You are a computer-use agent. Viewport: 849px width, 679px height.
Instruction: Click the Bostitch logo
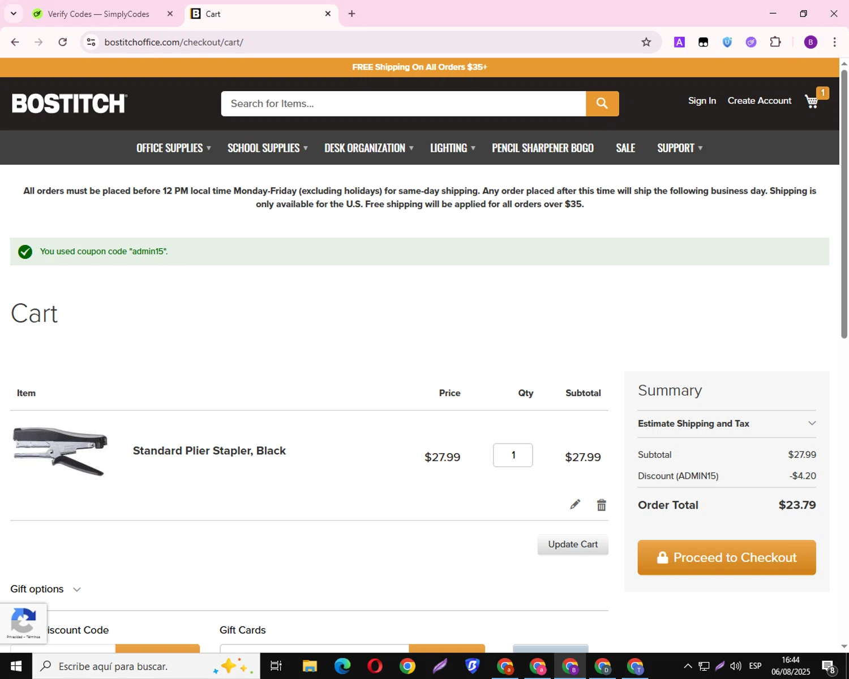coord(70,104)
